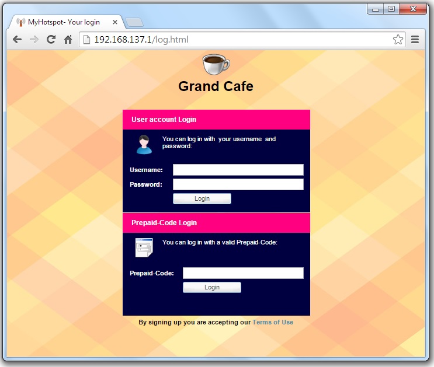Viewport: 434px width, 367px height.
Task: Click the Grand Cafe heading
Action: tap(216, 86)
